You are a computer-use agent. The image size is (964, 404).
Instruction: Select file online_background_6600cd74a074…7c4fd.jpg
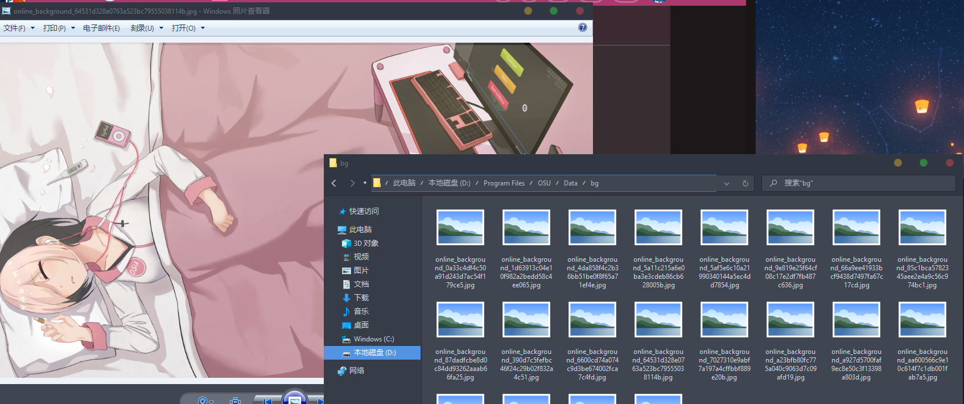(x=592, y=341)
